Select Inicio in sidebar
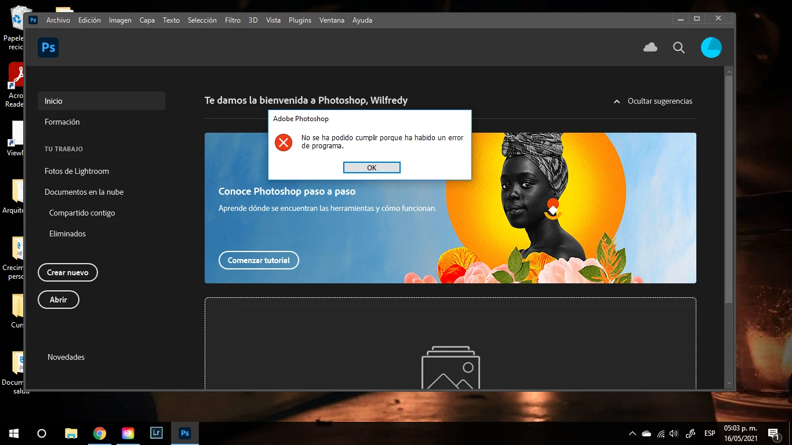Image resolution: width=792 pixels, height=445 pixels. pyautogui.click(x=101, y=101)
